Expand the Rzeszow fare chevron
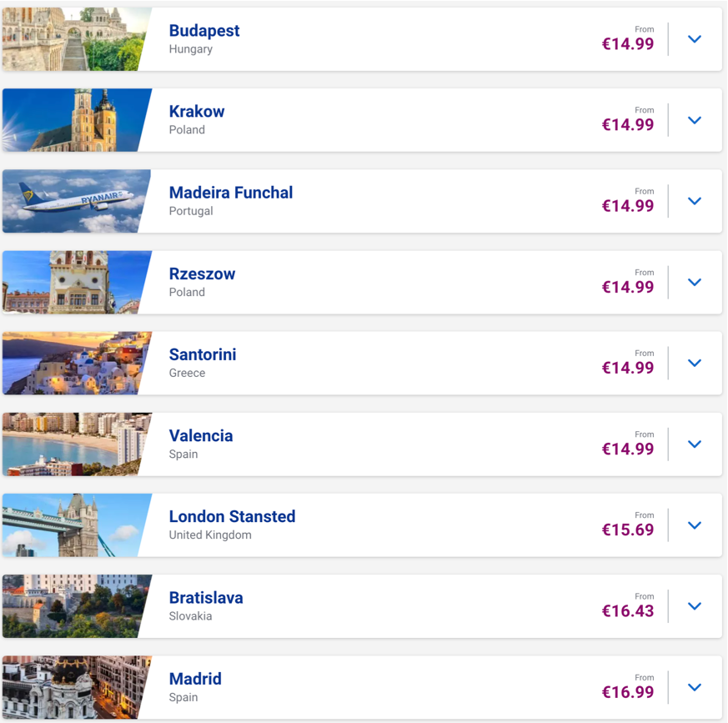The width and height of the screenshot is (728, 723). pos(694,283)
